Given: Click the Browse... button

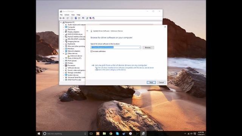Looking at the screenshot, I should point(148,48).
